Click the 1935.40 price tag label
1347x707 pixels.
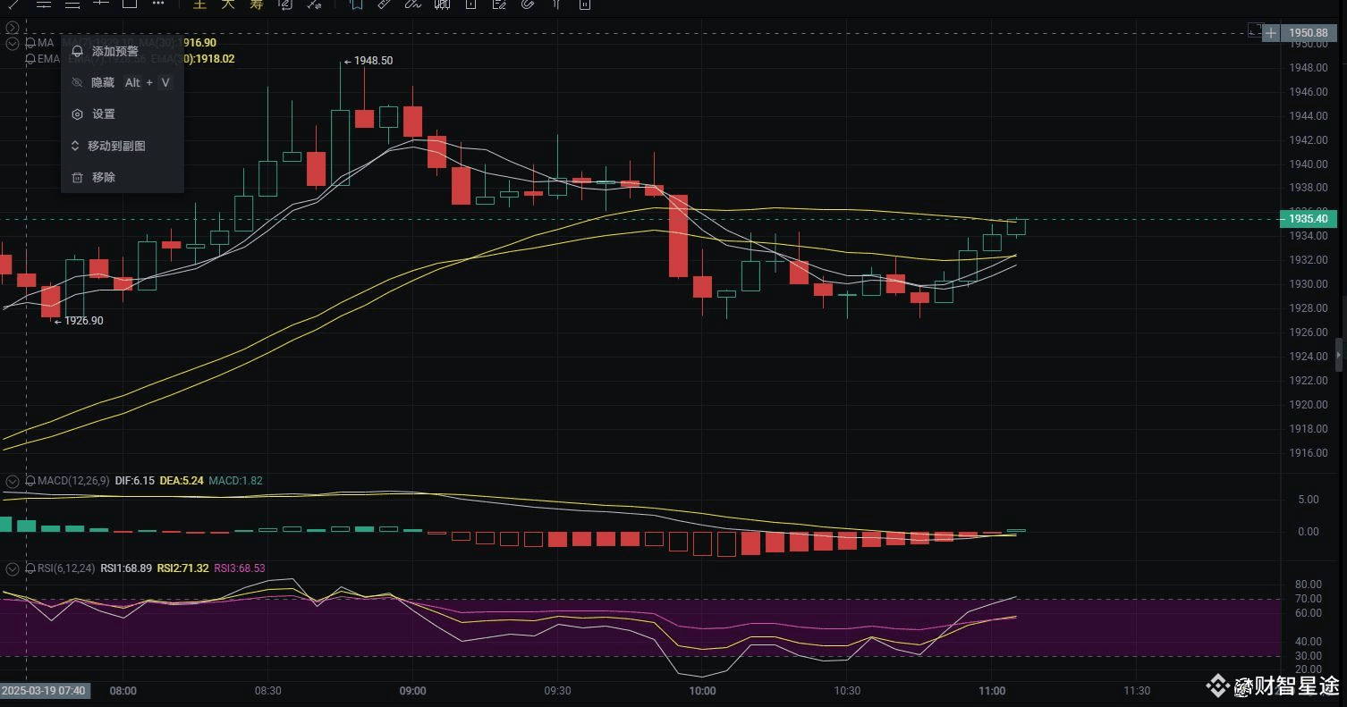pos(1309,219)
